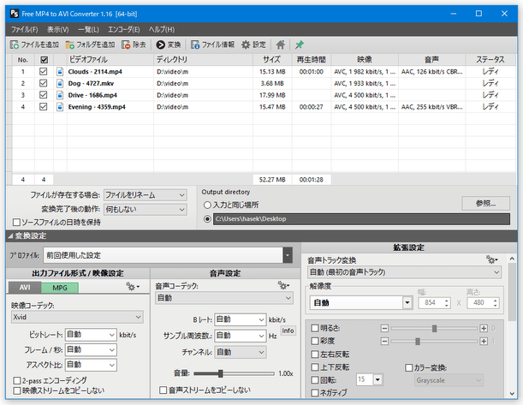Switch to the AVI format tab
The width and height of the screenshot is (523, 405).
25,288
